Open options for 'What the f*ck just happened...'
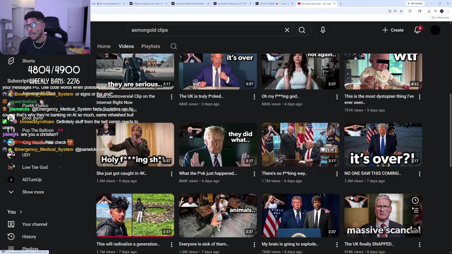 [x=254, y=174]
